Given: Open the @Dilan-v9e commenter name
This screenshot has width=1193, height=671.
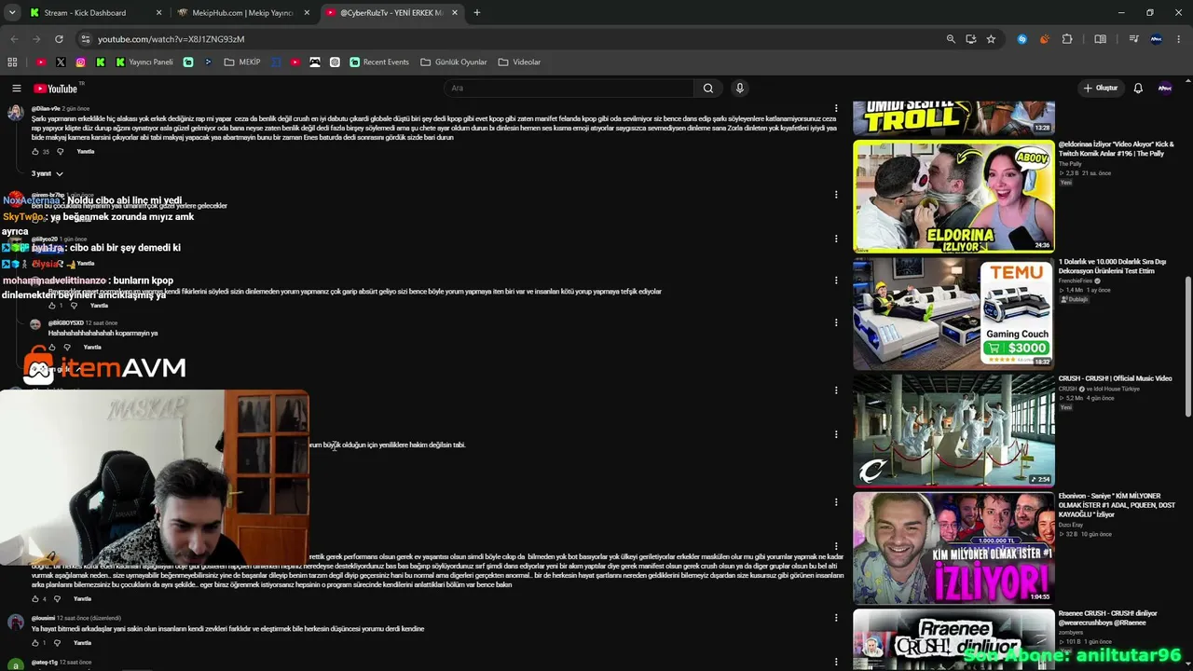Looking at the screenshot, I should click(x=46, y=109).
